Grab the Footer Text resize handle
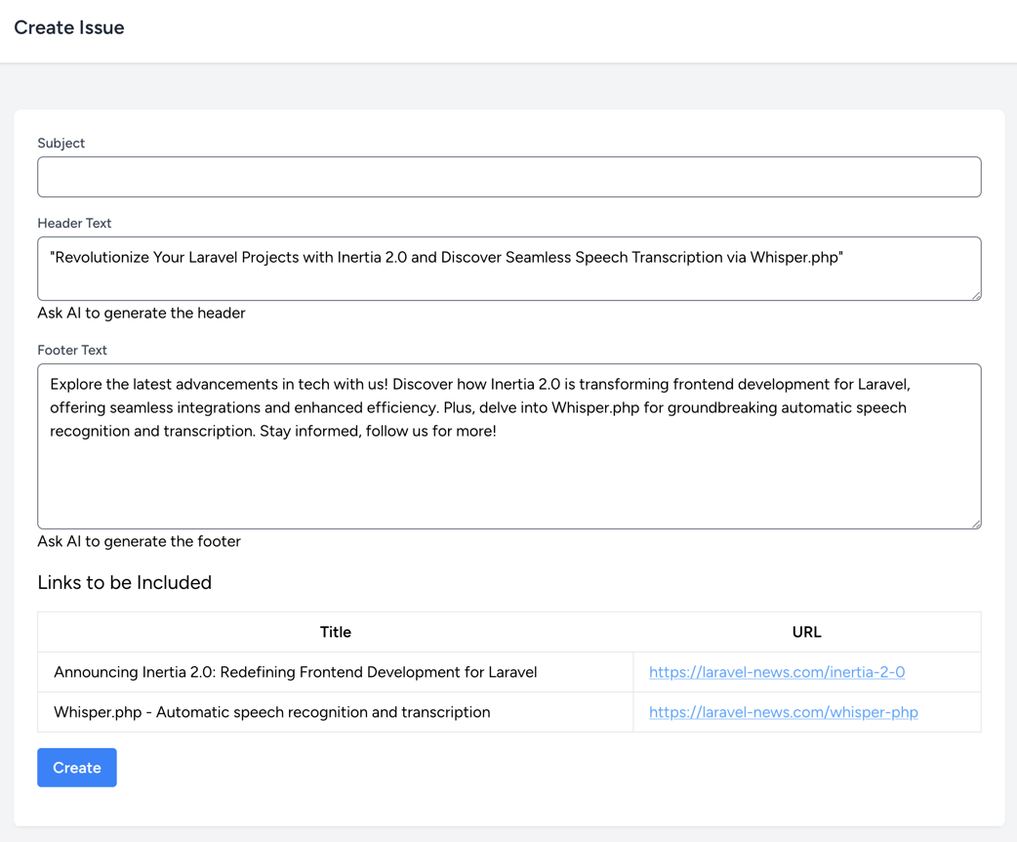 point(975,524)
